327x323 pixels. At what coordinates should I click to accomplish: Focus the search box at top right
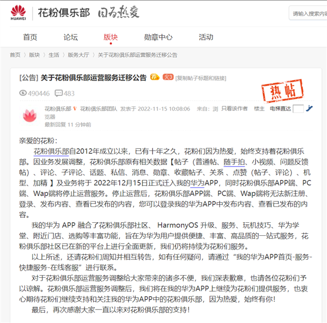pyautogui.click(x=308, y=13)
